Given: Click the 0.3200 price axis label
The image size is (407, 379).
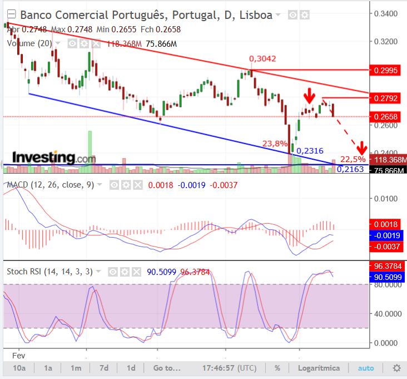Looking at the screenshot, I should click(x=386, y=42).
